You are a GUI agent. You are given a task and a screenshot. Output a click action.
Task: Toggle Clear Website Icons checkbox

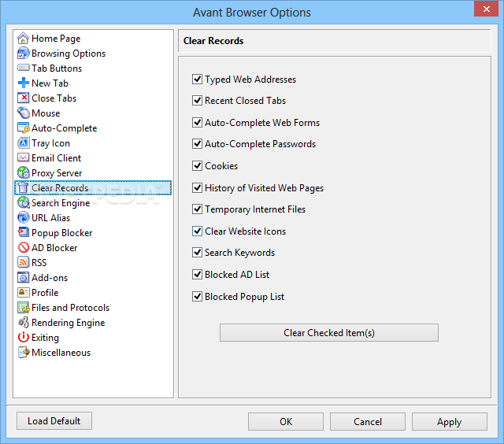pos(197,231)
